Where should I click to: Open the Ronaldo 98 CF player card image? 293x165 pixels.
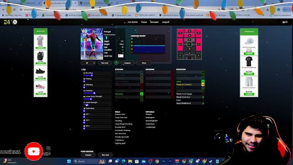(92, 44)
